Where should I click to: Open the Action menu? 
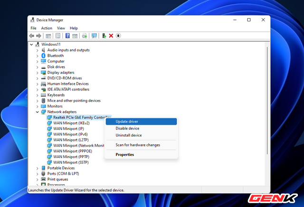coord(47,28)
